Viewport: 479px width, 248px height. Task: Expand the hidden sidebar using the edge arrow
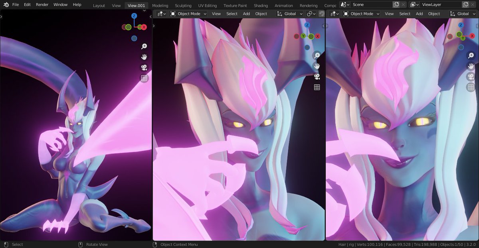2,17
